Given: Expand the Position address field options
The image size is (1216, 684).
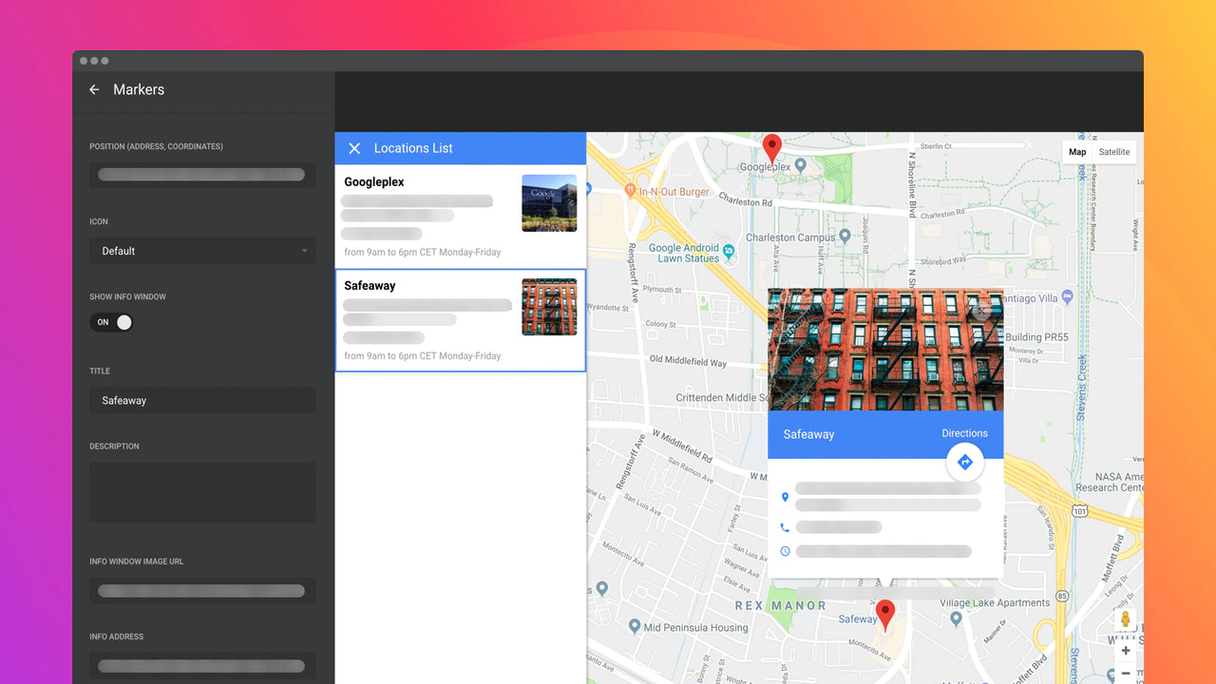Looking at the screenshot, I should 202,175.
